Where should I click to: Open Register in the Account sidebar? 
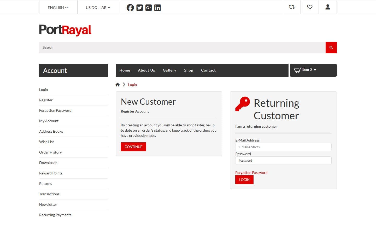coord(46,100)
